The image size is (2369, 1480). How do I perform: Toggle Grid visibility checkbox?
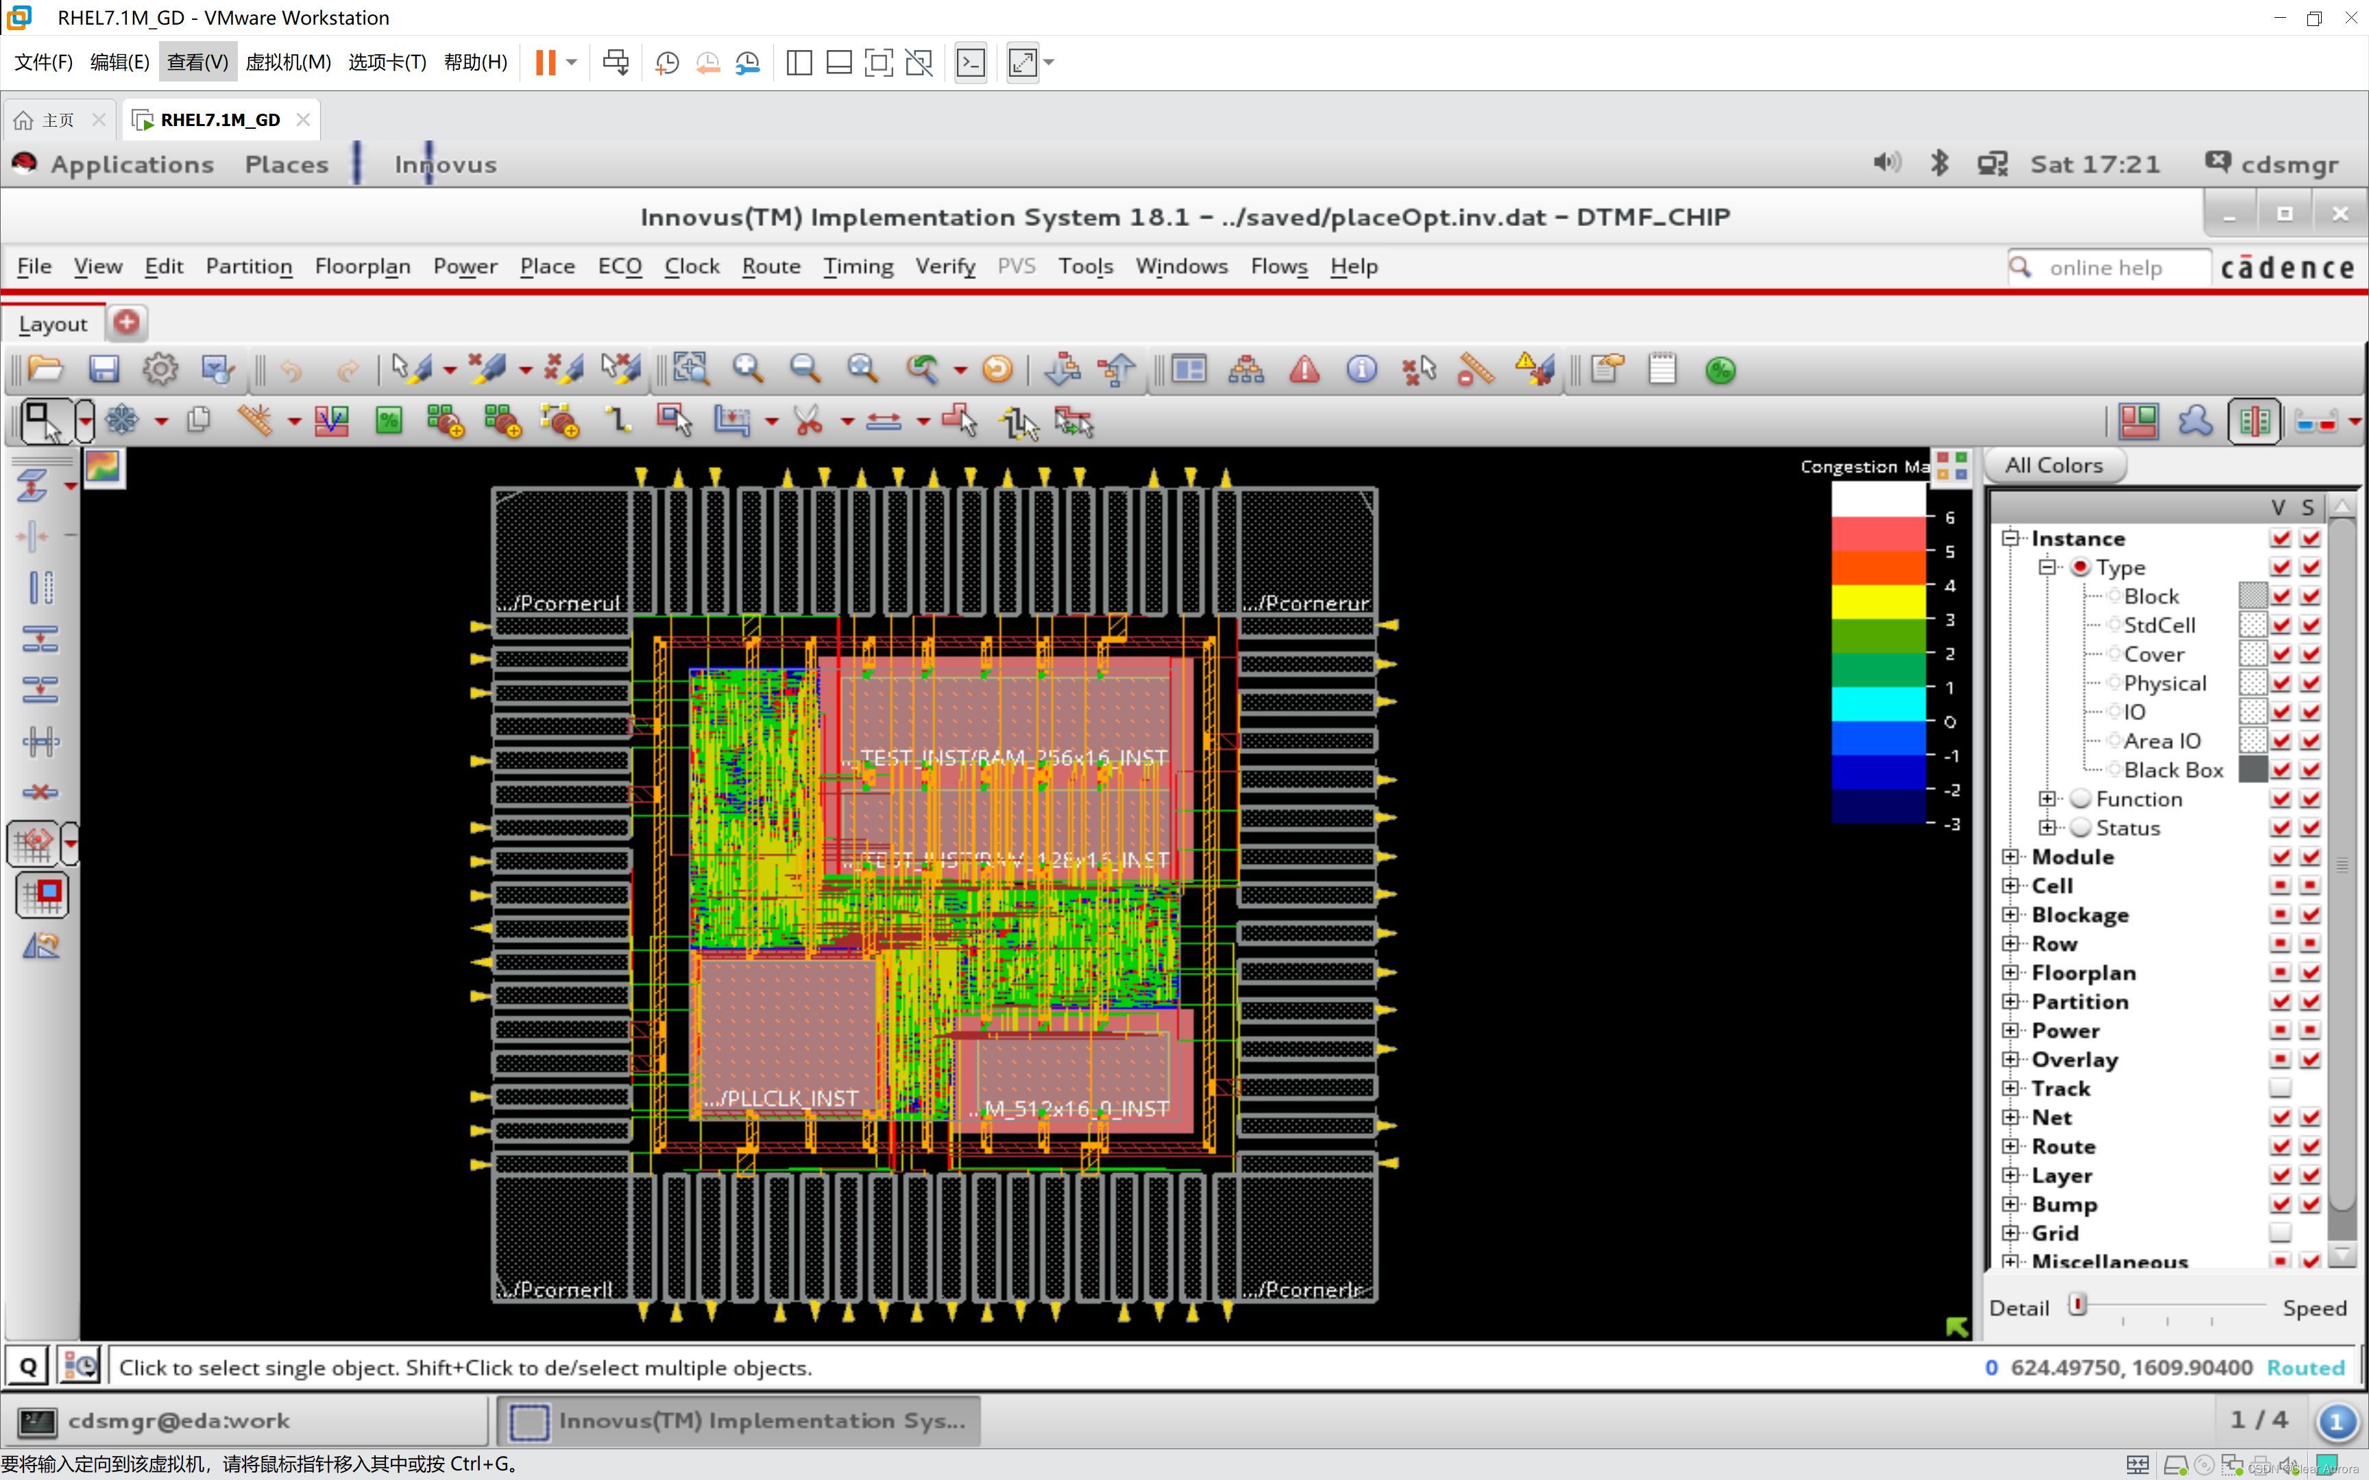[x=2280, y=1233]
